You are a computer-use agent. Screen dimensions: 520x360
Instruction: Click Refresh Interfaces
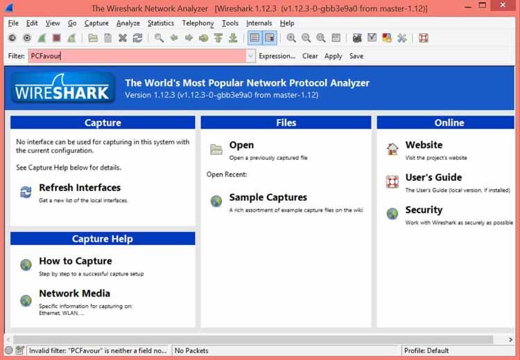(x=80, y=188)
